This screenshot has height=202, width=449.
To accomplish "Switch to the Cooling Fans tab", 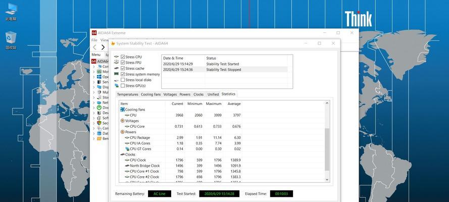I will [151, 94].
